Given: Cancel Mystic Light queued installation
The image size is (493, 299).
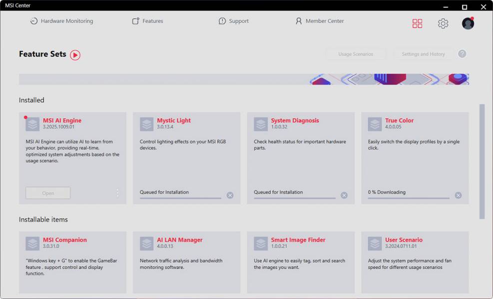Looking at the screenshot, I should (230, 195).
